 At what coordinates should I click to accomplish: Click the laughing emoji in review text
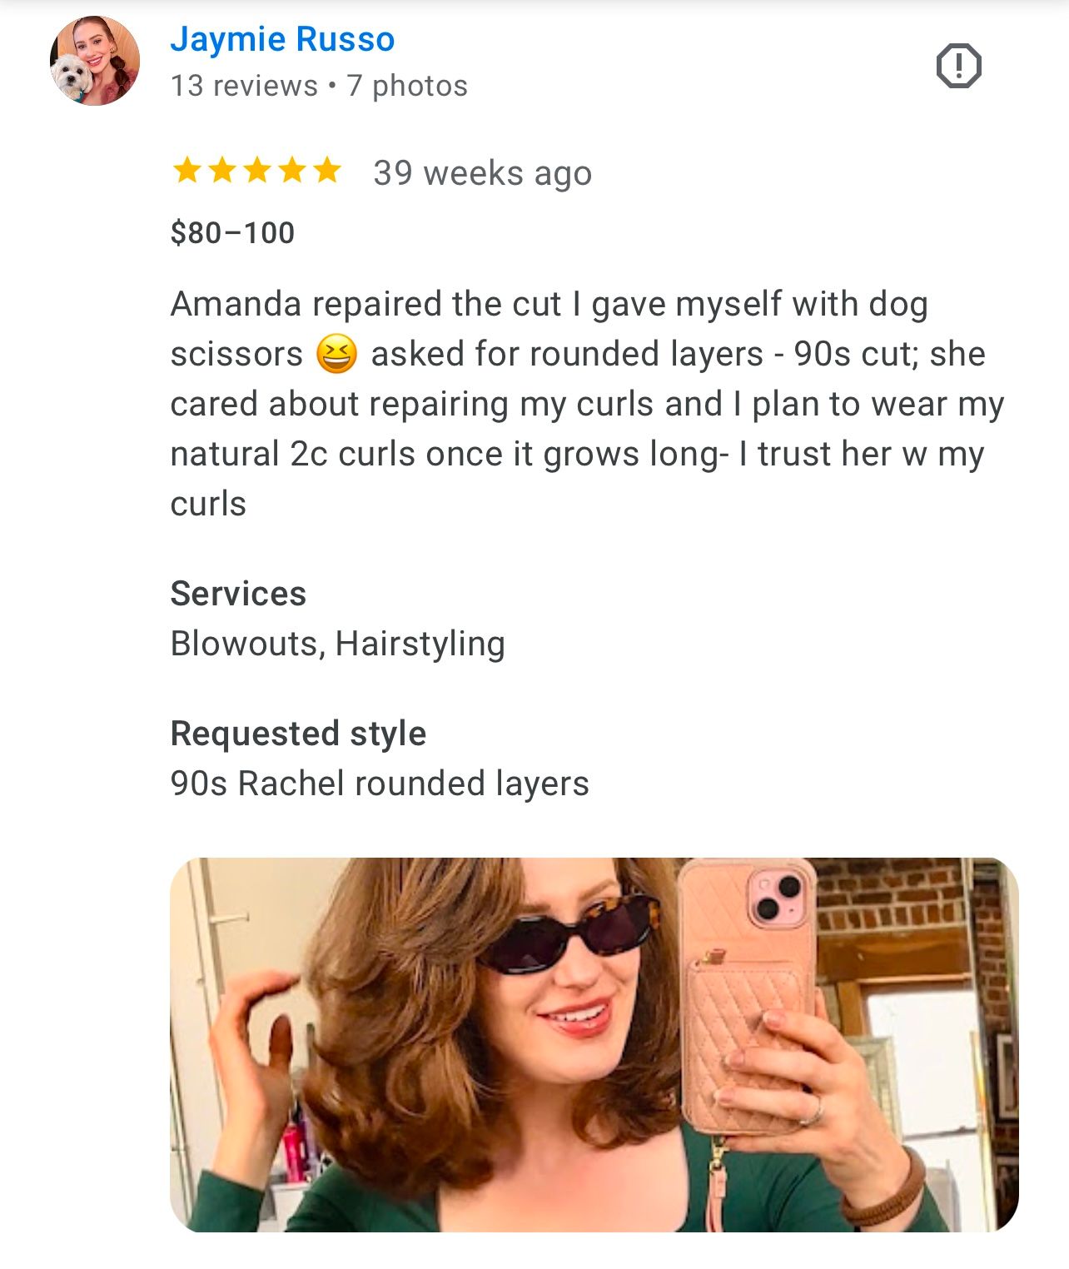coord(336,354)
